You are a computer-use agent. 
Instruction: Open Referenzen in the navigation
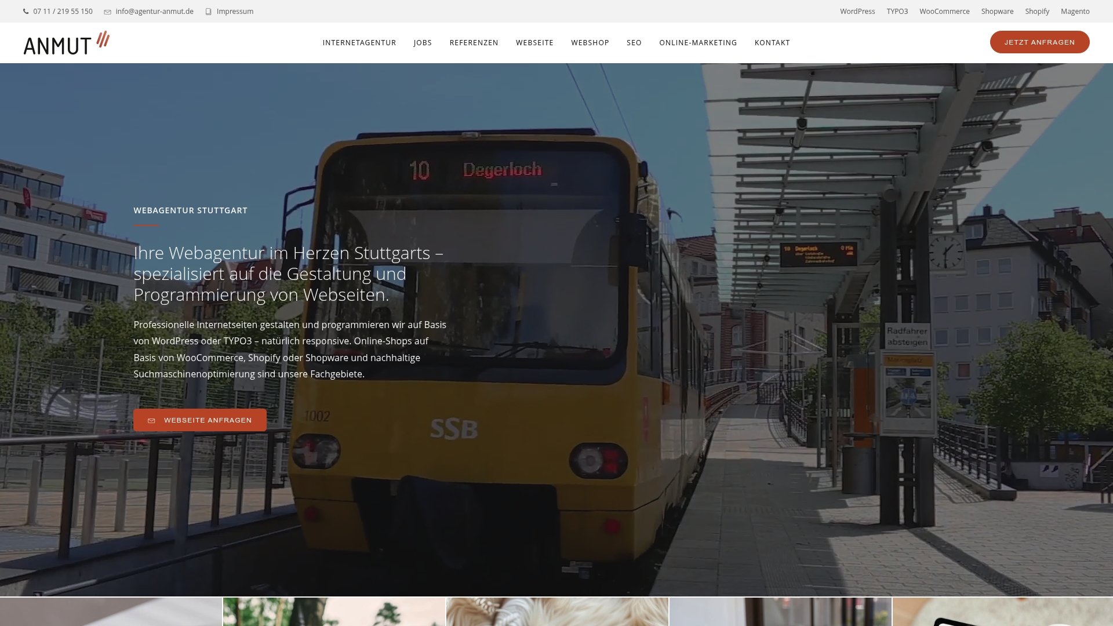point(474,43)
